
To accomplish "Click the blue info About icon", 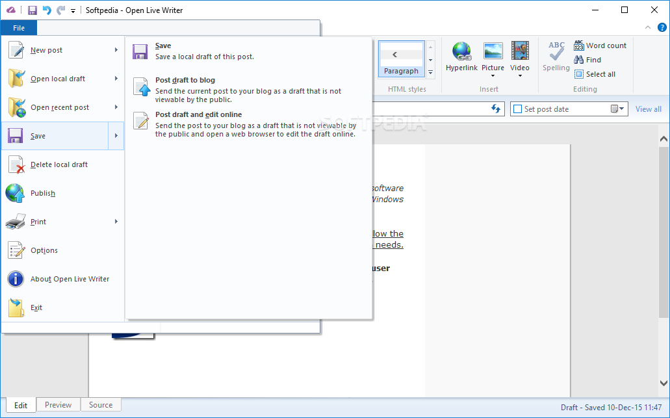I will coord(16,279).
